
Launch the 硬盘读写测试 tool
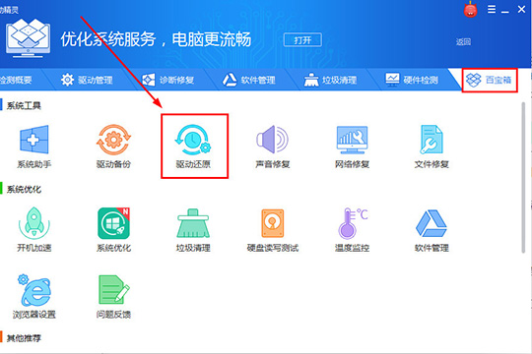click(273, 230)
